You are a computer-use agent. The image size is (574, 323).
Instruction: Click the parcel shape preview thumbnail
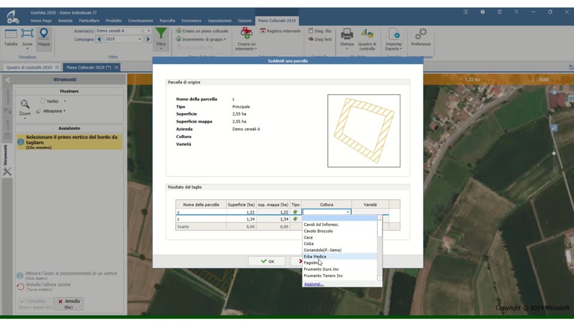coord(364,131)
